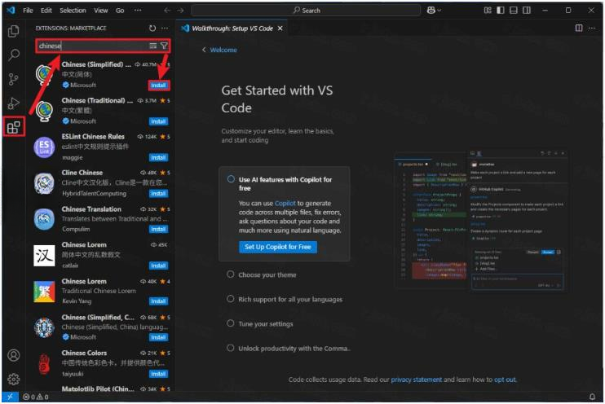Open the Selection menu
This screenshot has width=605, height=404.
[73, 11]
